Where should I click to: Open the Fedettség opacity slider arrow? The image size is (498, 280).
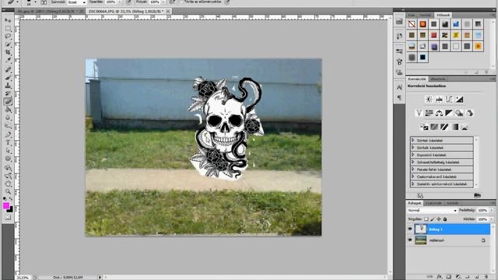[491, 210]
